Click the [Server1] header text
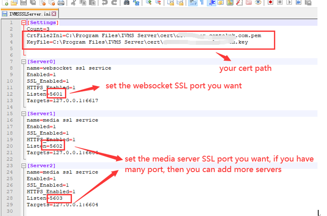 [x=41, y=114]
